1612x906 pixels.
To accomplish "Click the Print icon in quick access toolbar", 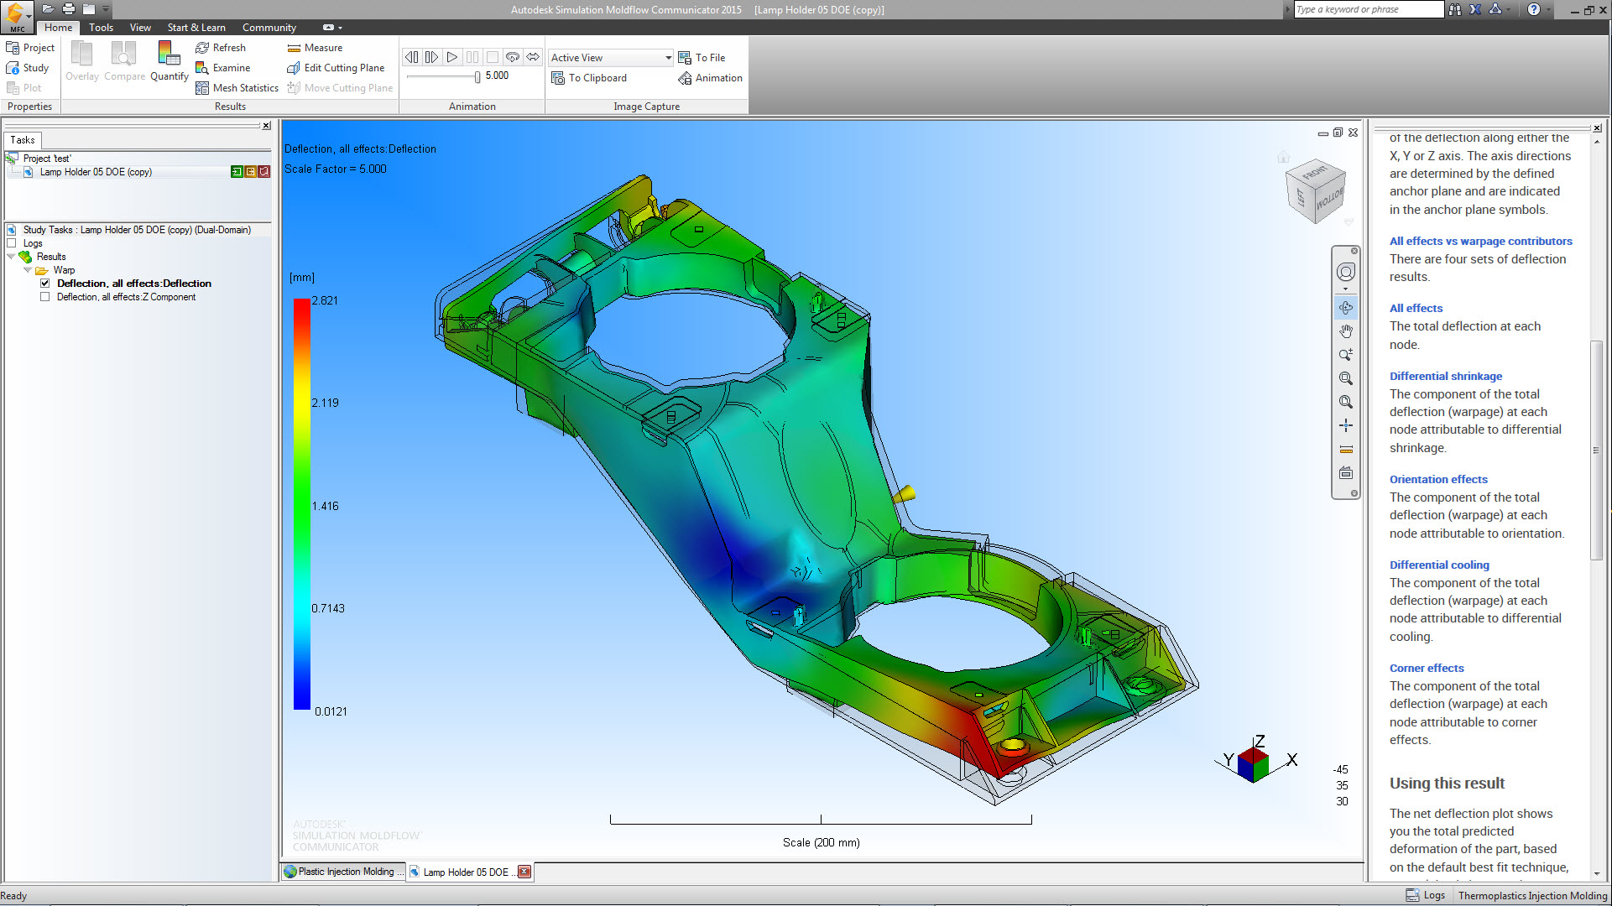I will click(69, 9).
